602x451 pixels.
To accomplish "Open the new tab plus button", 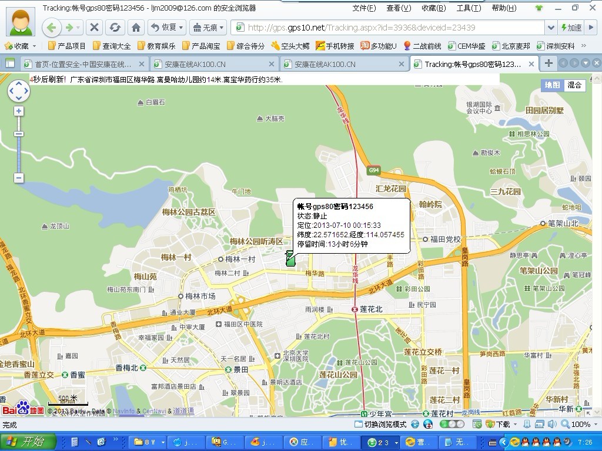I will tap(549, 63).
